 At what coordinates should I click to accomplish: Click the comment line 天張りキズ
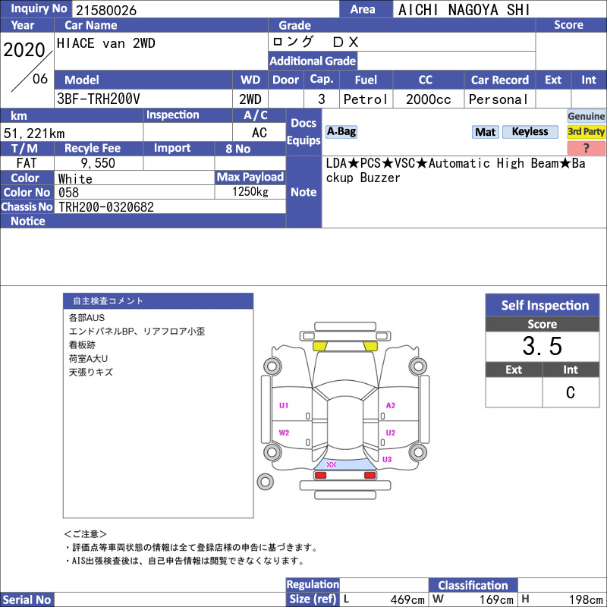click(x=90, y=373)
